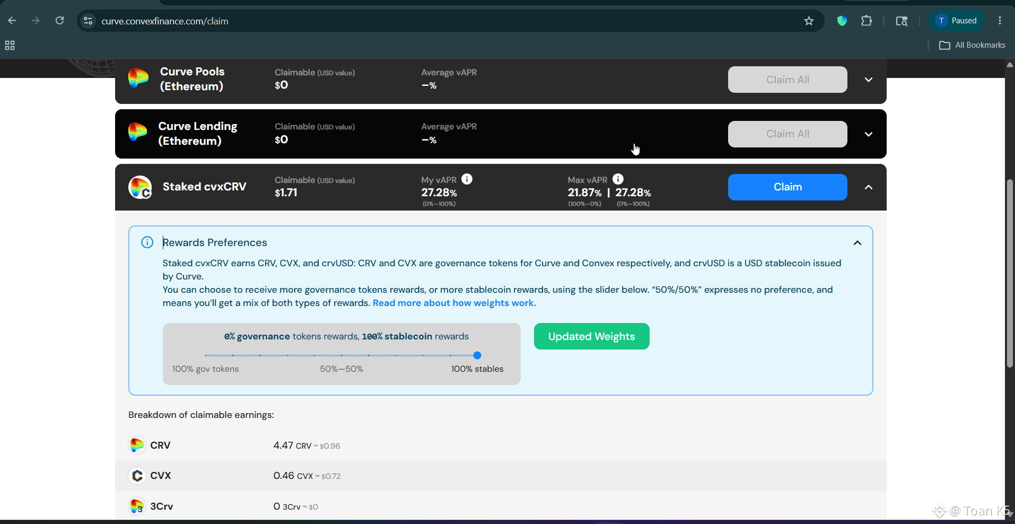Viewport: 1015px width, 524px height.
Task: Show info about Max vAPR
Action: coord(618,179)
